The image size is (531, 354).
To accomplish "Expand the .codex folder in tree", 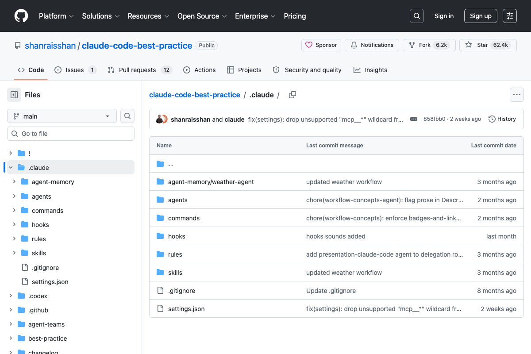I will click(11, 296).
